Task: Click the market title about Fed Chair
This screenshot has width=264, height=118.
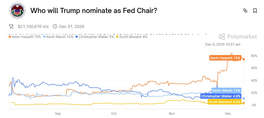Action: coord(94,11)
